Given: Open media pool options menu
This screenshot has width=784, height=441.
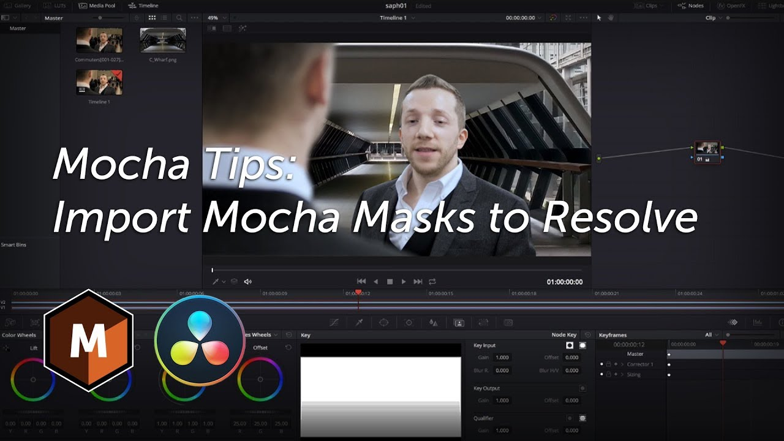Looking at the screenshot, I should coord(194,18).
